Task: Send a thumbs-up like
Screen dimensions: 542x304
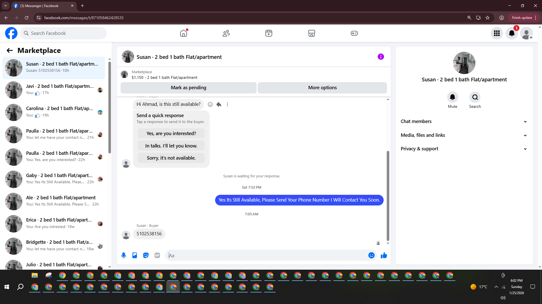Action: (384, 255)
